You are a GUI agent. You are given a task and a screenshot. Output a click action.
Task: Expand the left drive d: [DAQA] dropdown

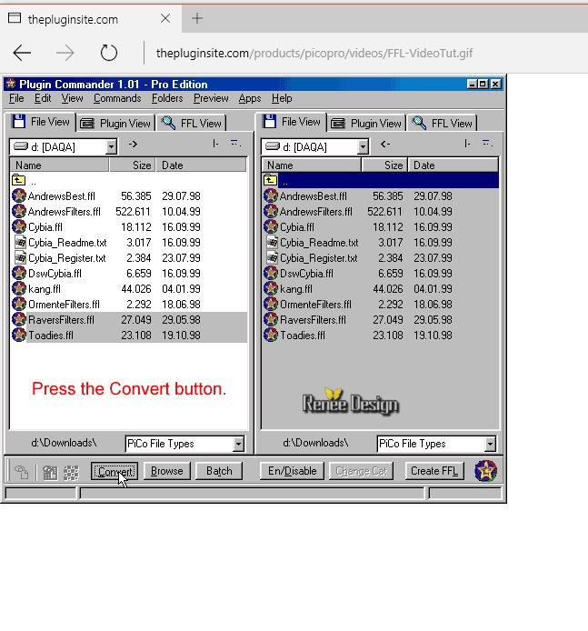pyautogui.click(x=112, y=147)
